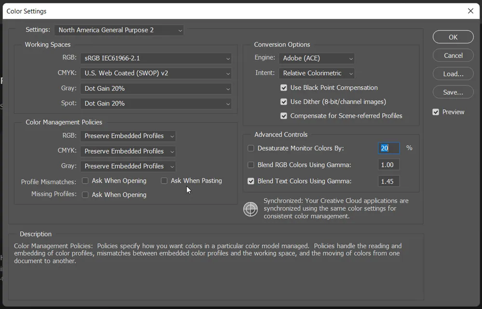Expand the RGB working space dropdown
Image resolution: width=482 pixels, height=309 pixels.
[156, 58]
